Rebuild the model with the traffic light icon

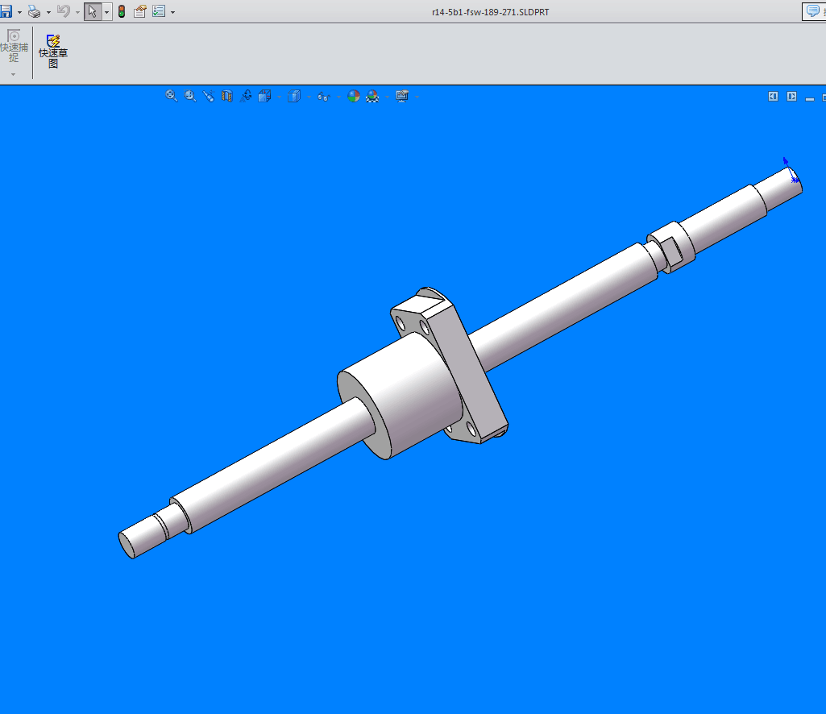[x=121, y=11]
